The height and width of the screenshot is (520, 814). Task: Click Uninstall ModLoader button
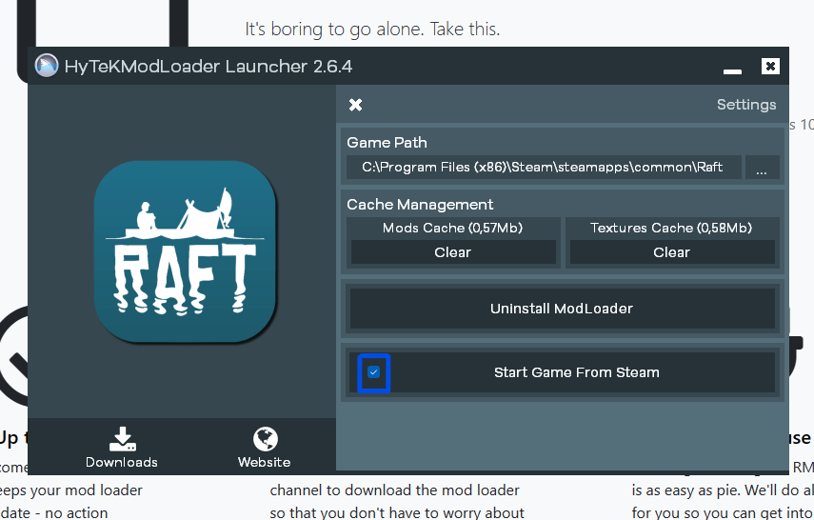coord(562,309)
